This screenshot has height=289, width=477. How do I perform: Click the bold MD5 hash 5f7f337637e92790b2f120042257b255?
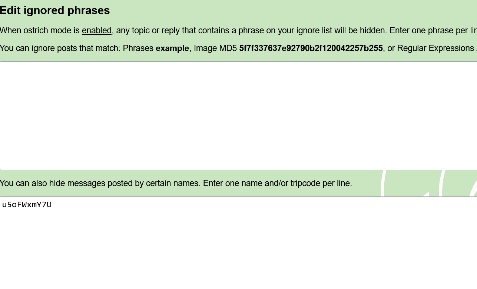[311, 48]
